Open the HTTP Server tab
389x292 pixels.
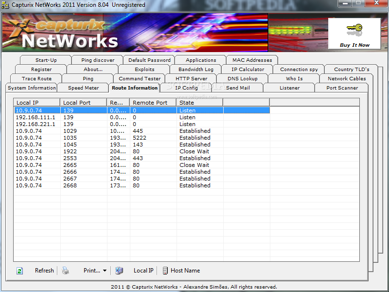coord(191,78)
